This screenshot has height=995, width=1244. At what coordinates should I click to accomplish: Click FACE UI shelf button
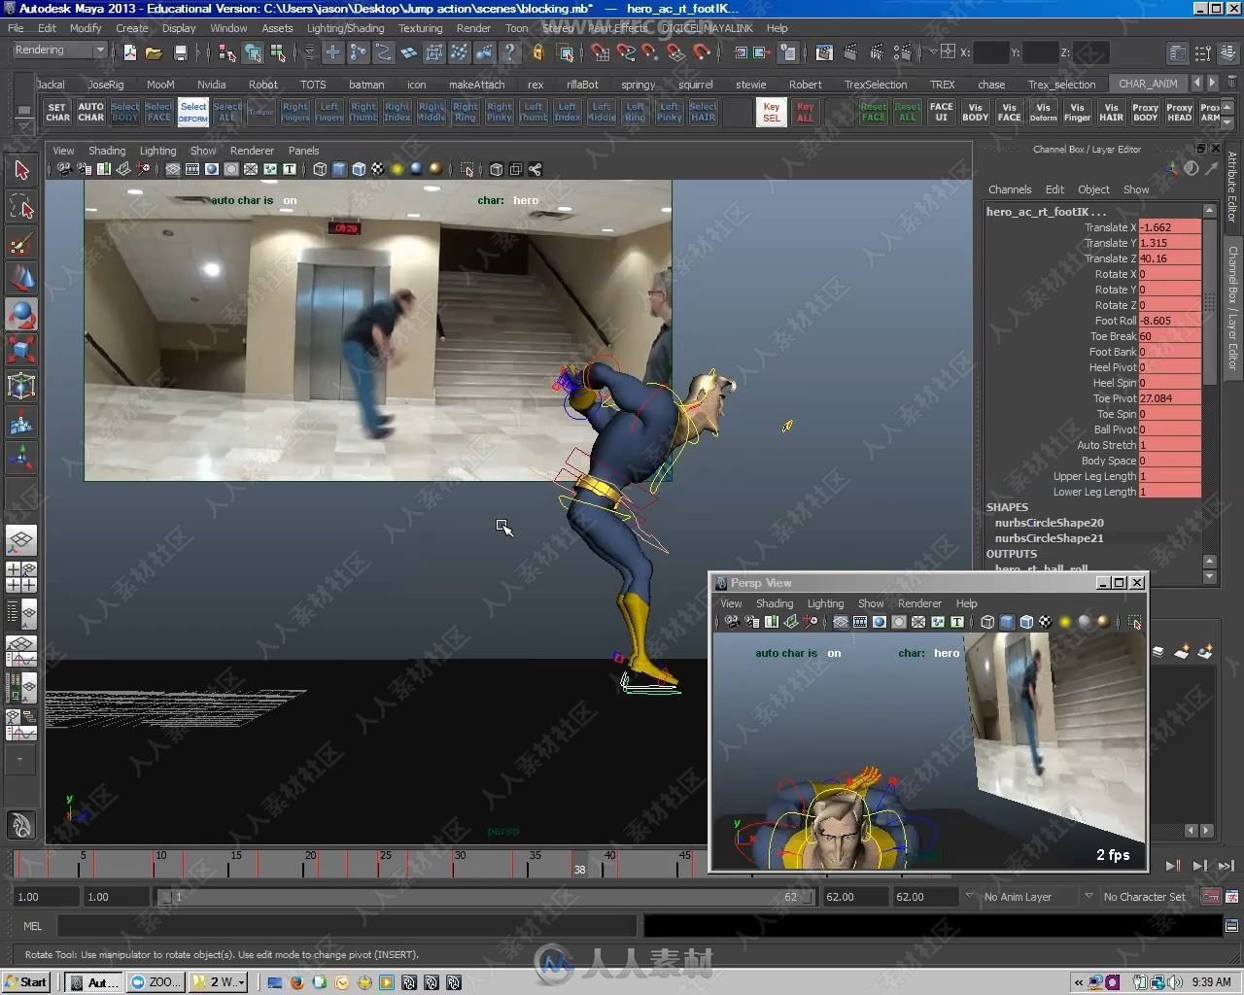tap(941, 113)
